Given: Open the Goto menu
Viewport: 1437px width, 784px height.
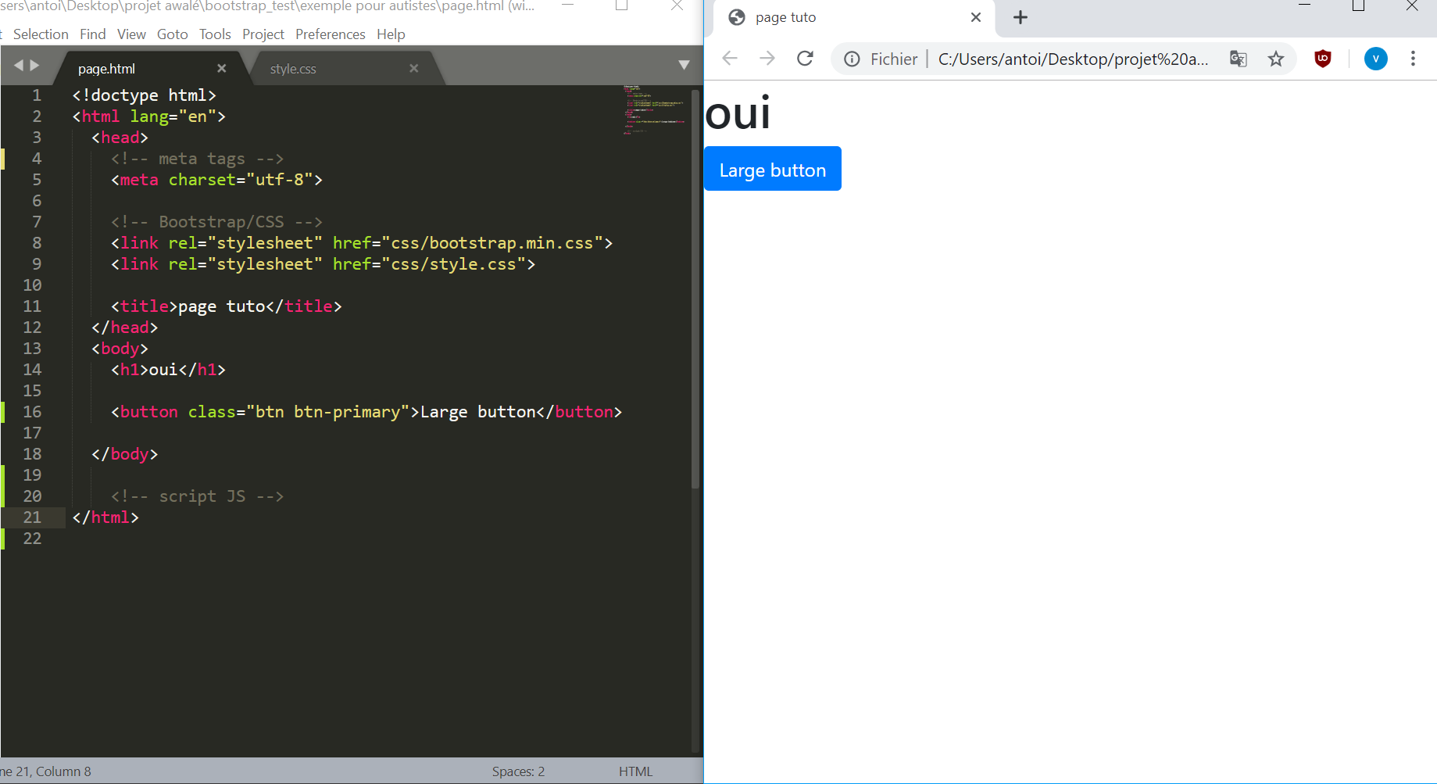Looking at the screenshot, I should click(x=172, y=34).
